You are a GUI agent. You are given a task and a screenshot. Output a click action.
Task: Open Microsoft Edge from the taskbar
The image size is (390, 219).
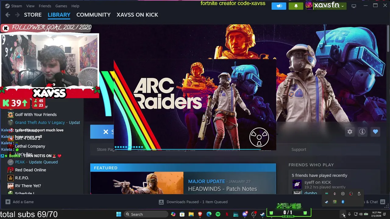pos(209,214)
